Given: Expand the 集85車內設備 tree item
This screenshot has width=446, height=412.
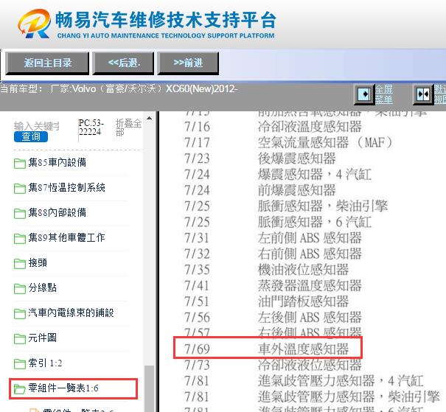Looking at the screenshot, I should click(x=58, y=163).
